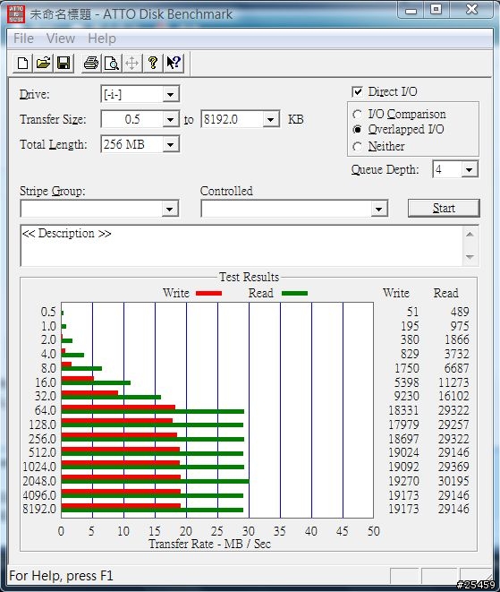Minimize the ATTO Disk Benchmark window
The height and width of the screenshot is (592, 500).
[411, 10]
